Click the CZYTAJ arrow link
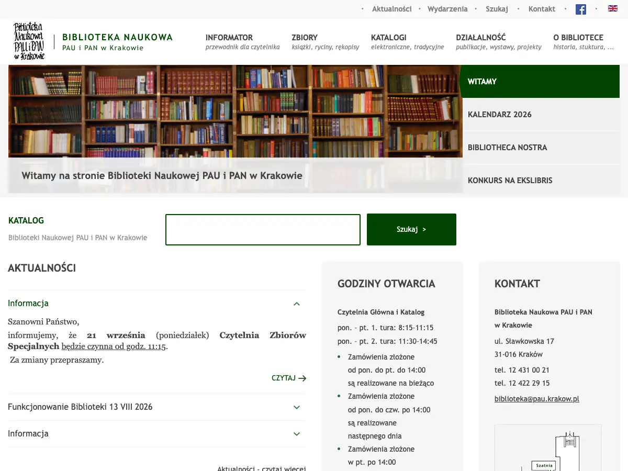 pyautogui.click(x=289, y=378)
